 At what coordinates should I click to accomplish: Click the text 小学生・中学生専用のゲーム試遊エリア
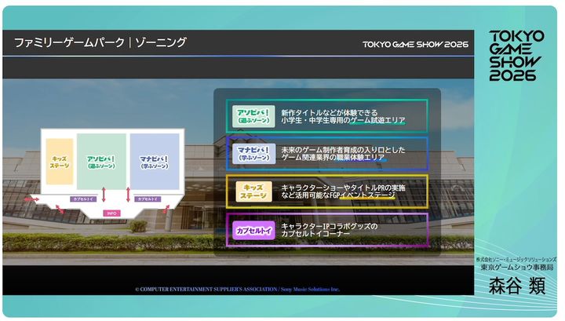[x=343, y=120]
